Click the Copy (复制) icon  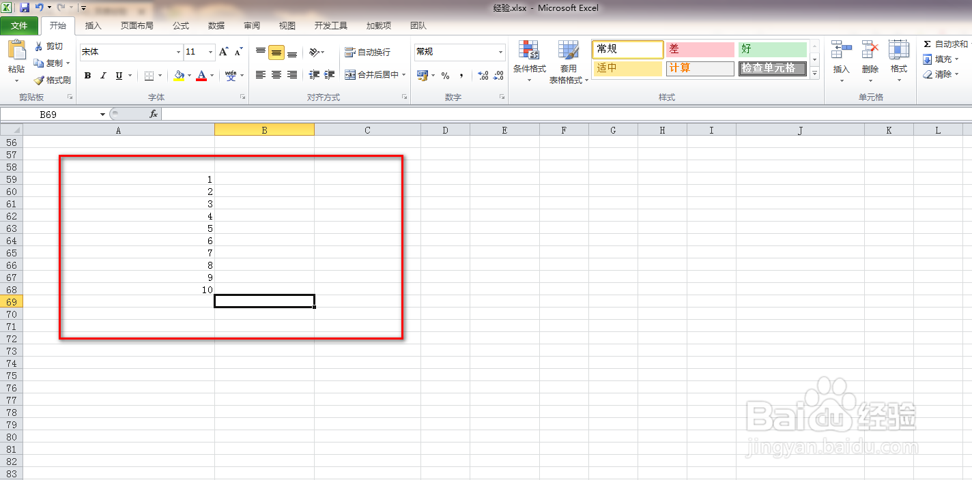(39, 63)
